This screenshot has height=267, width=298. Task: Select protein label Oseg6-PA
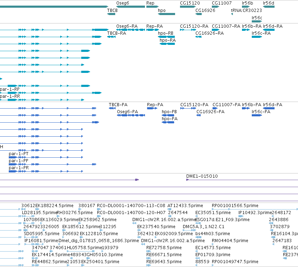pyautogui.click(x=127, y=112)
